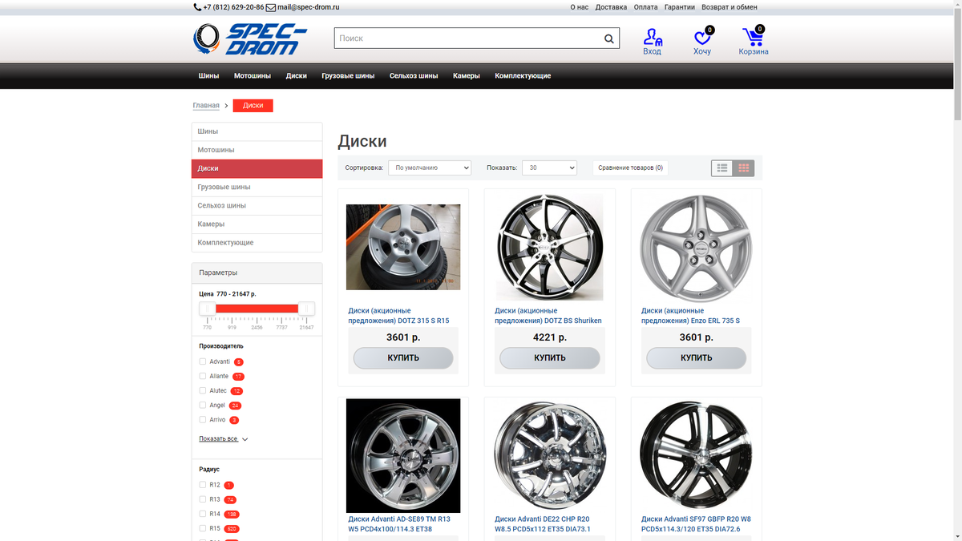Click the phone icon in the top bar
The width and height of the screenshot is (962, 541).
[197, 7]
